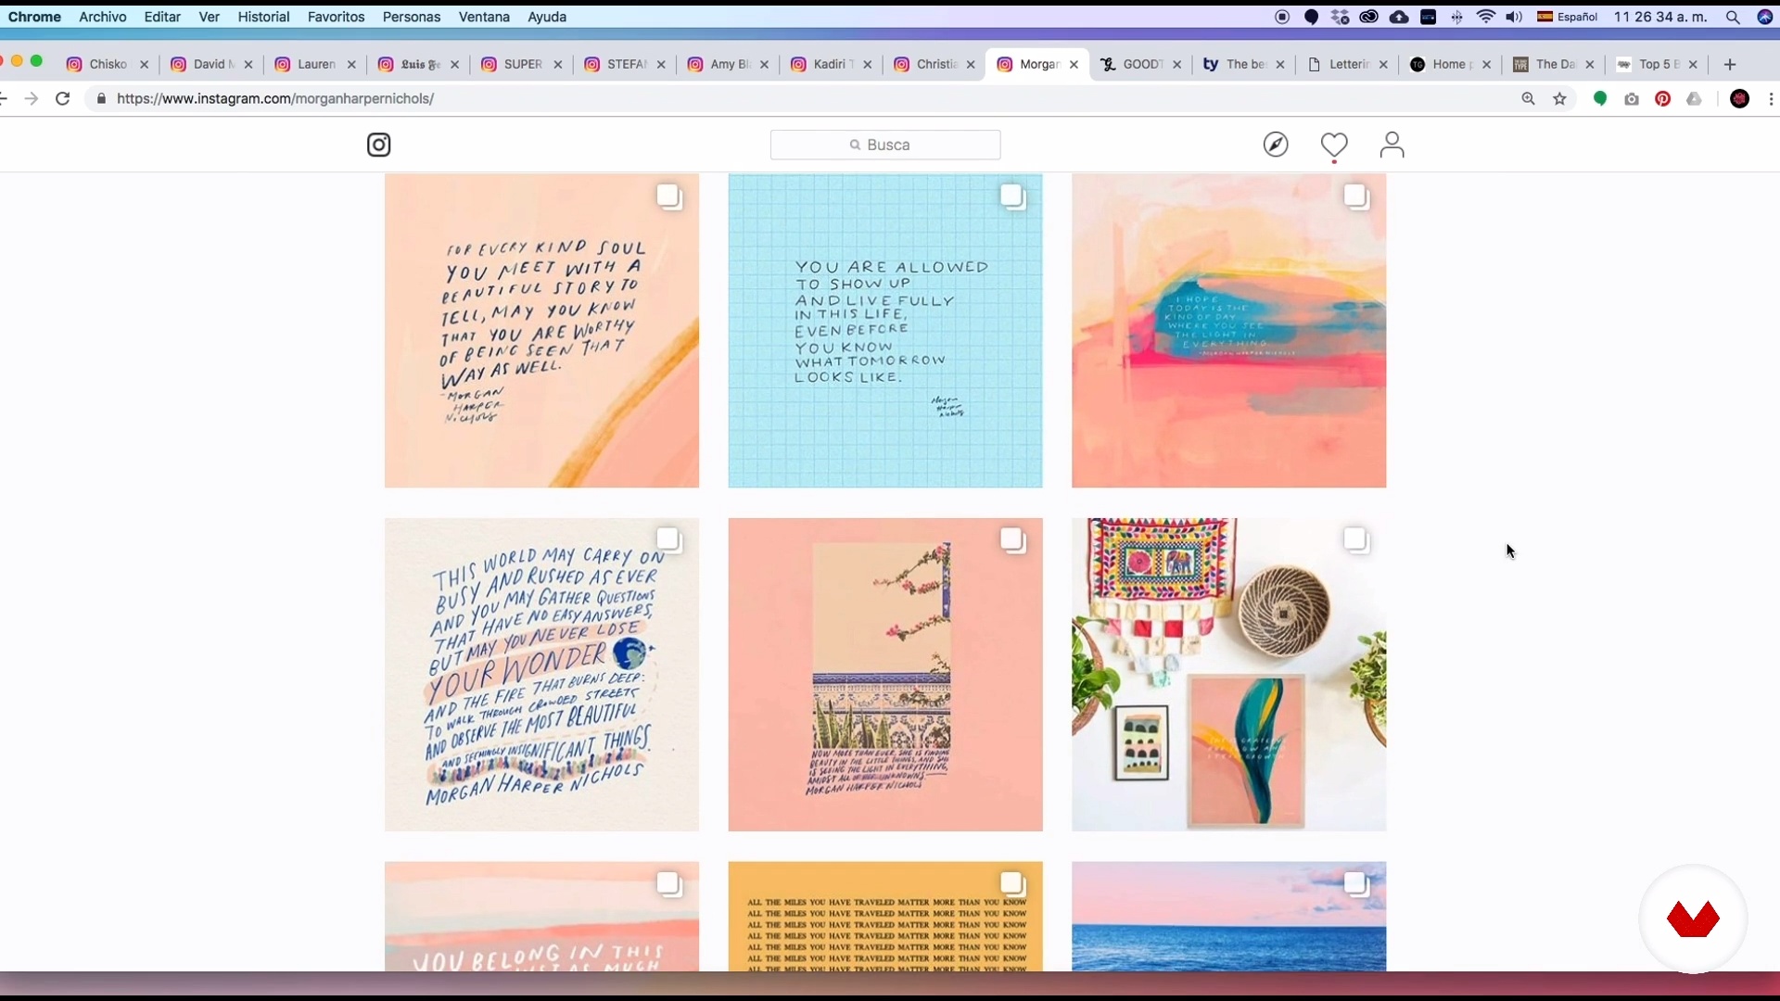Open the Español input source menu
The image size is (1780, 1001).
(x=1567, y=17)
